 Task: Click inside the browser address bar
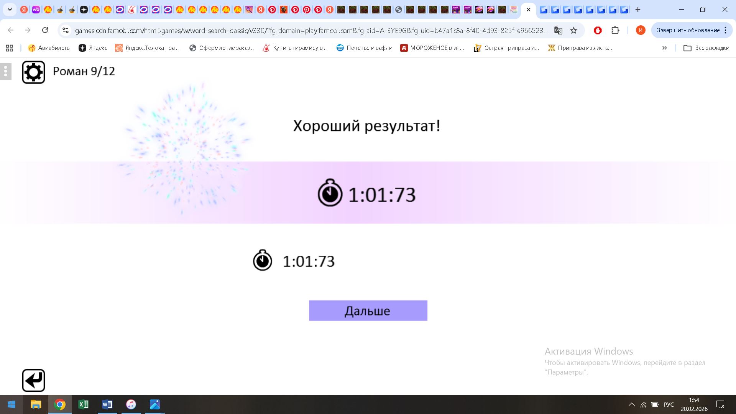pyautogui.click(x=268, y=30)
